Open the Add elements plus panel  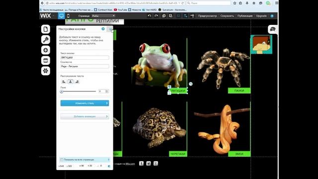coord(46,50)
